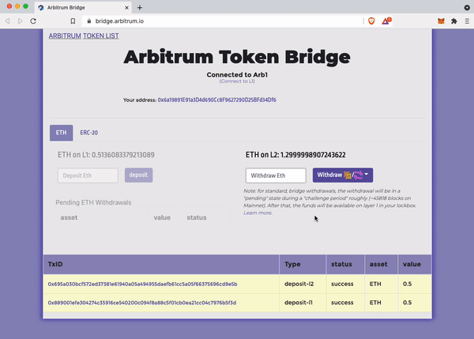This screenshot has width=474, height=339.
Task: Click the bottom table asset column header
Action: click(x=382, y=264)
